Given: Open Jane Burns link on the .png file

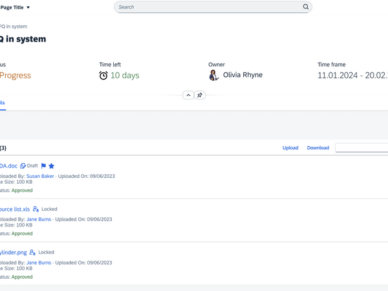Looking at the screenshot, I should click(39, 263).
